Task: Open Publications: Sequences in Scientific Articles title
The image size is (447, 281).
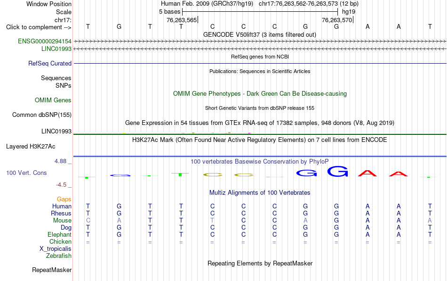Action: pos(260,71)
